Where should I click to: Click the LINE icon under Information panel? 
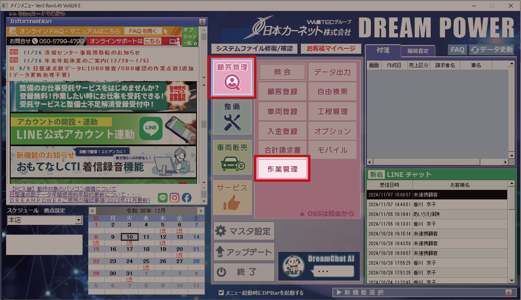[162, 198]
